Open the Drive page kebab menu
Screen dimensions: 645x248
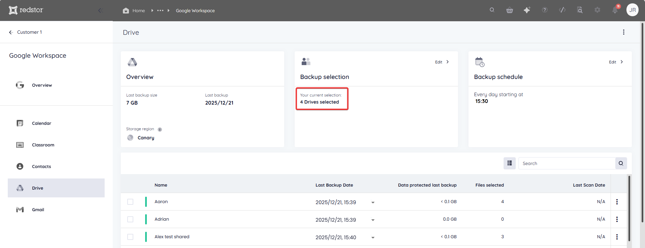tap(624, 32)
